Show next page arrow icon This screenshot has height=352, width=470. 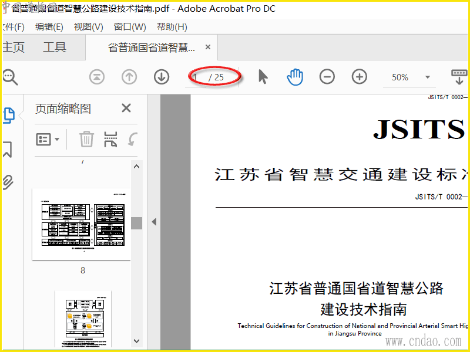coord(162,77)
